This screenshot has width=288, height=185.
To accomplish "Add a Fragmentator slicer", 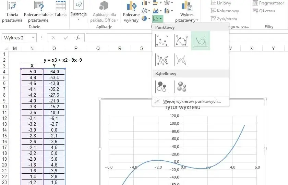I will [x=268, y=3].
